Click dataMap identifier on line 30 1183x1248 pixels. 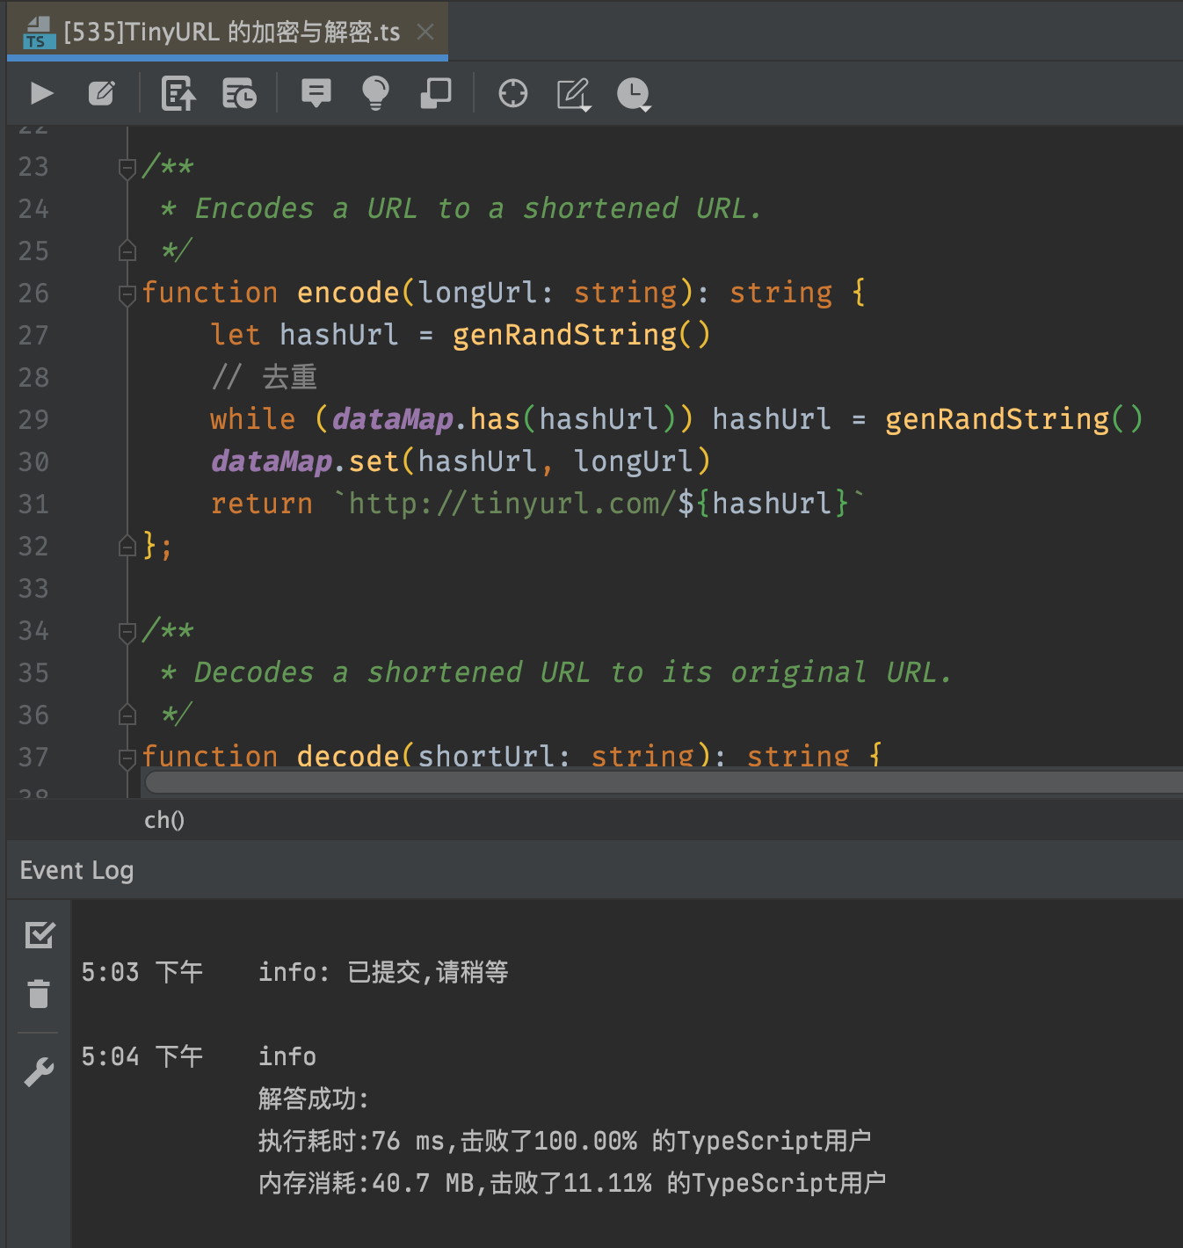pyautogui.click(x=272, y=461)
